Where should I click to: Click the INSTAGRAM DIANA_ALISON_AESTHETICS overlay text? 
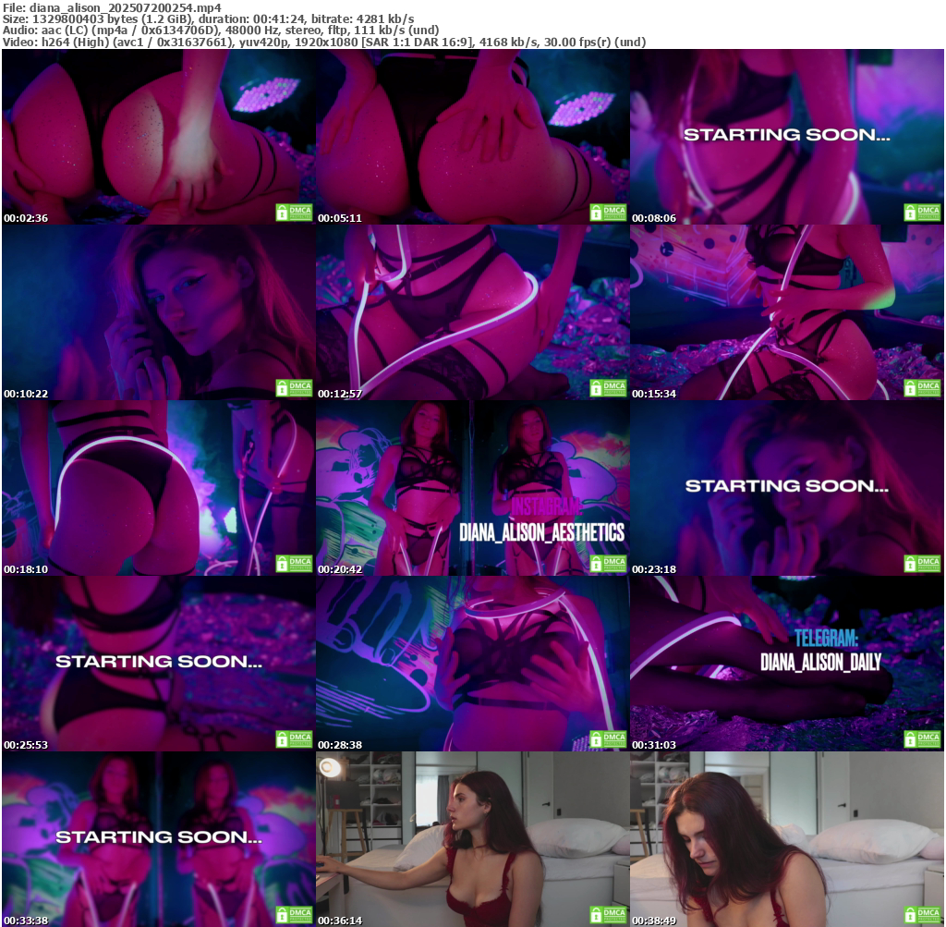[541, 520]
